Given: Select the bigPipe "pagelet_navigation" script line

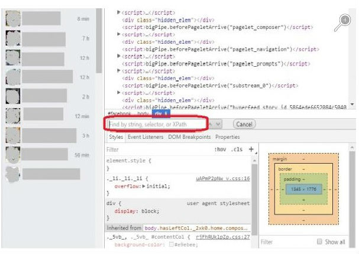Looking at the screenshot, I should [221, 49].
